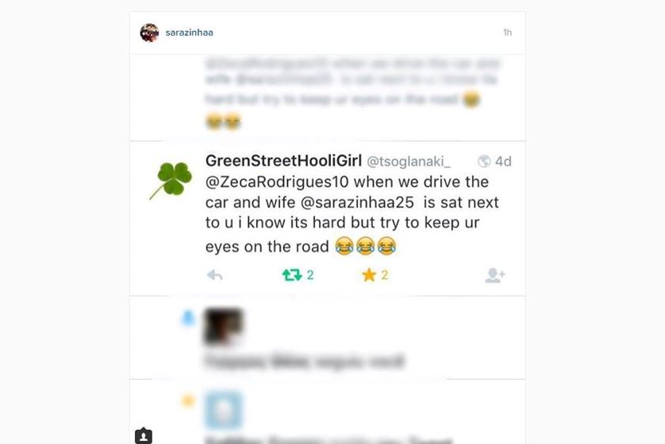
Task: Open the @sarazinhaa25 mention
Action: coord(357,203)
